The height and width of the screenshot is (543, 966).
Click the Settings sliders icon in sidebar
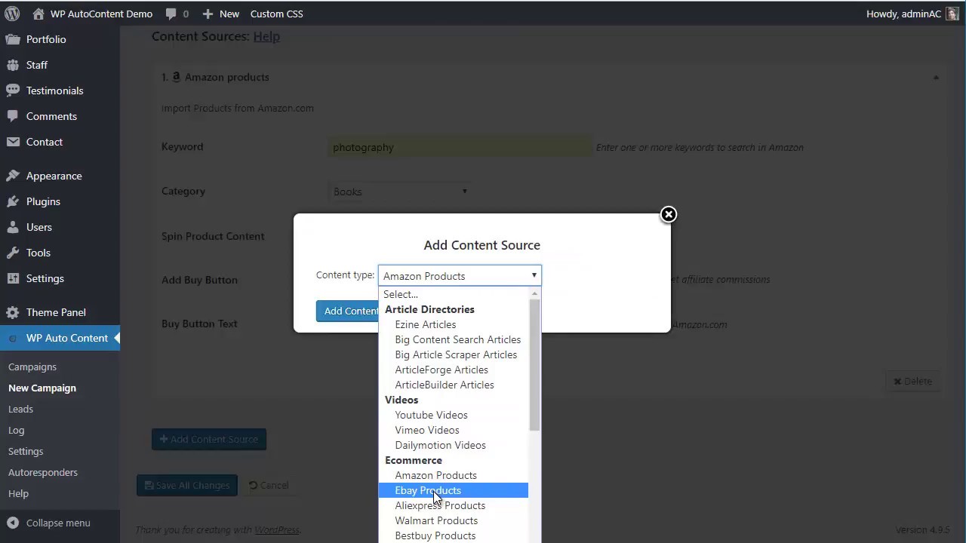tap(13, 278)
